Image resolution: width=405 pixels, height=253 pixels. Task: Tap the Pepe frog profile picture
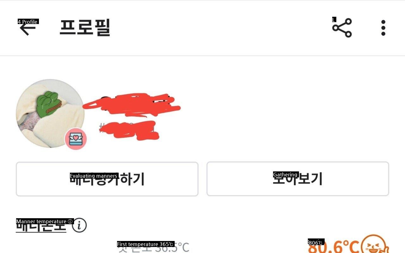point(50,113)
